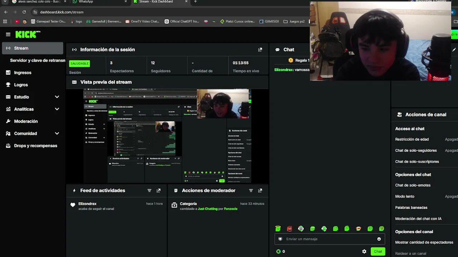
Task: Open the YouTube bookmark icon
Action: [x=17, y=21]
